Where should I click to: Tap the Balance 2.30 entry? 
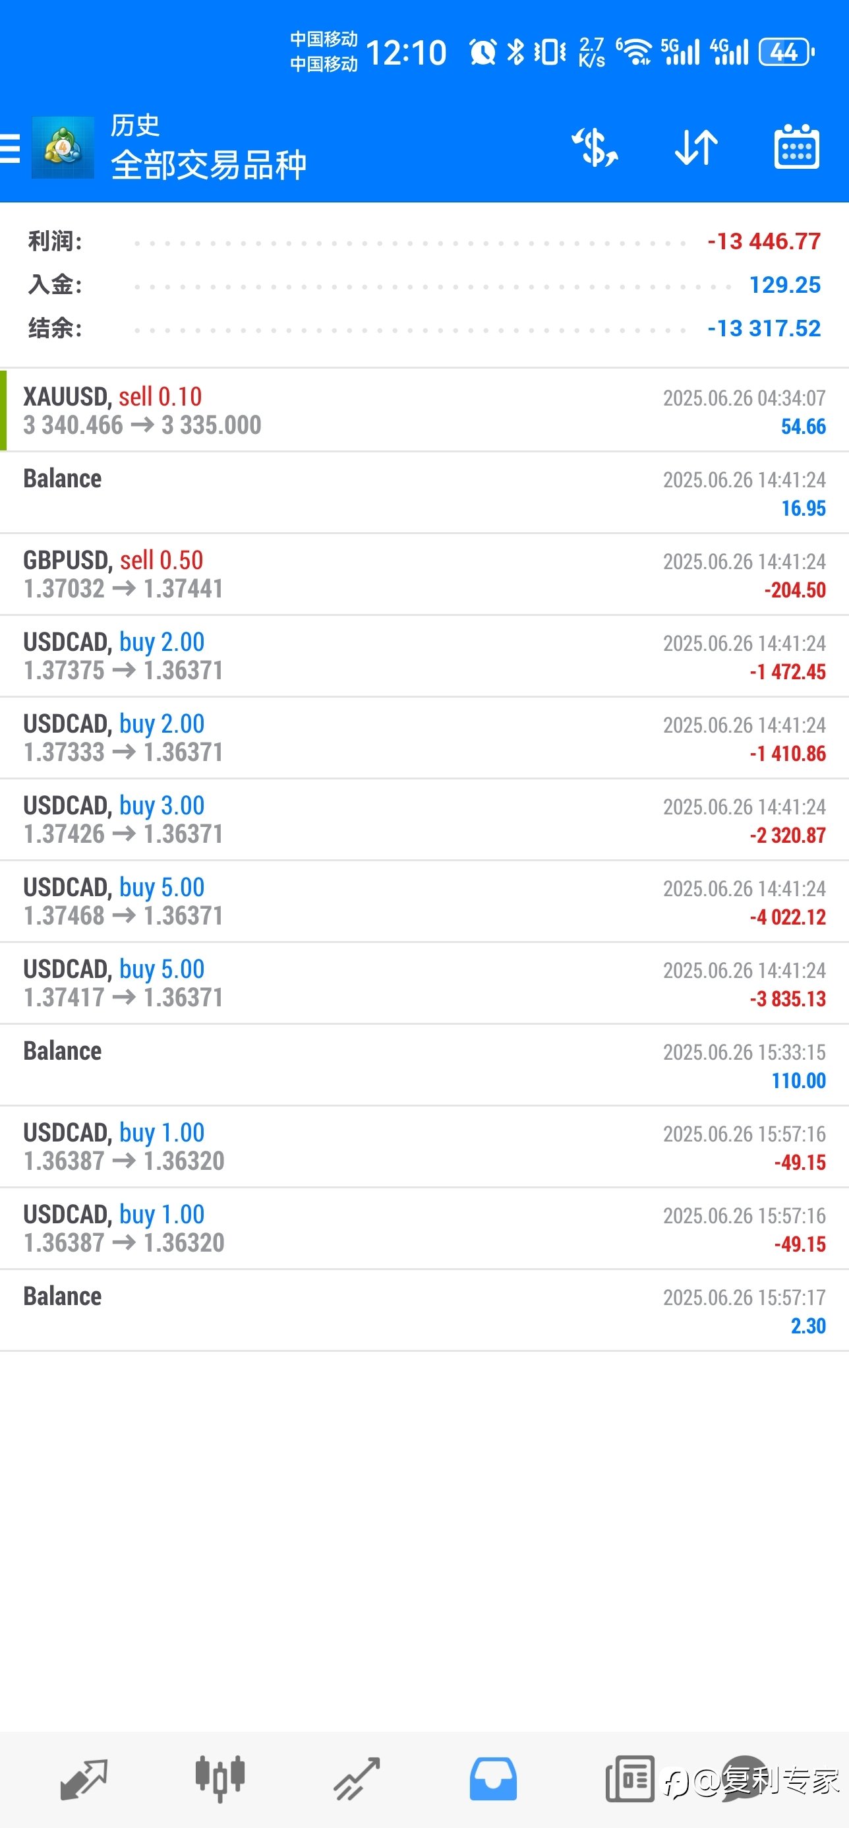[x=424, y=1311]
